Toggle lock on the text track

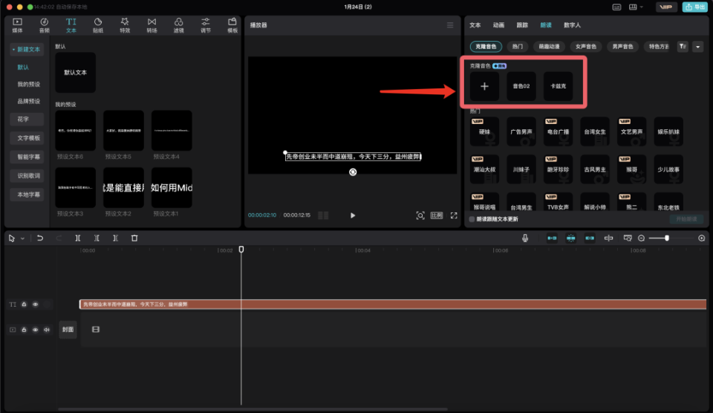(x=24, y=305)
